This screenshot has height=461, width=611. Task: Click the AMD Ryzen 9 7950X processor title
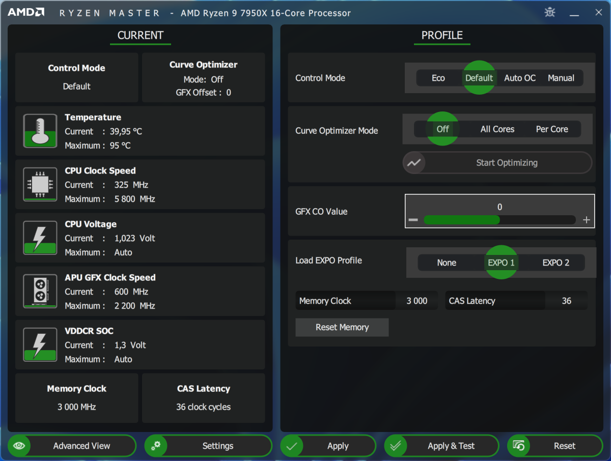[x=266, y=13]
